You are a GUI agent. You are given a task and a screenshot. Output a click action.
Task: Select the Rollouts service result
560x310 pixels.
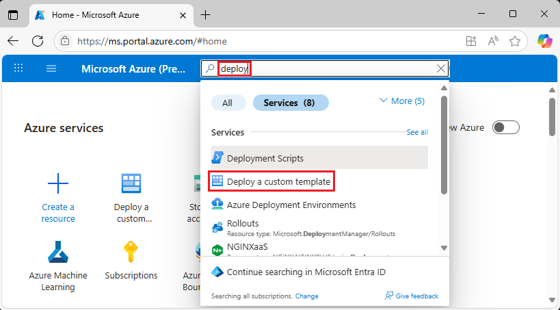click(319, 228)
